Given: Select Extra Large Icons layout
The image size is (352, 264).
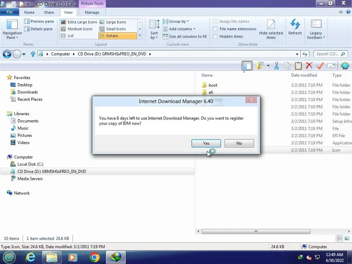Looking at the screenshot, I should (79, 22).
